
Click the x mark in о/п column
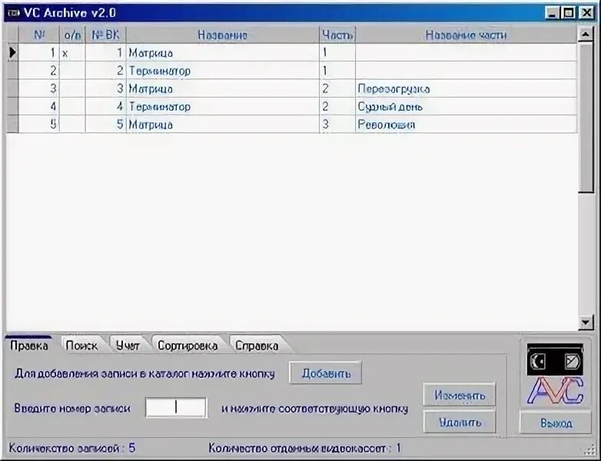click(65, 53)
